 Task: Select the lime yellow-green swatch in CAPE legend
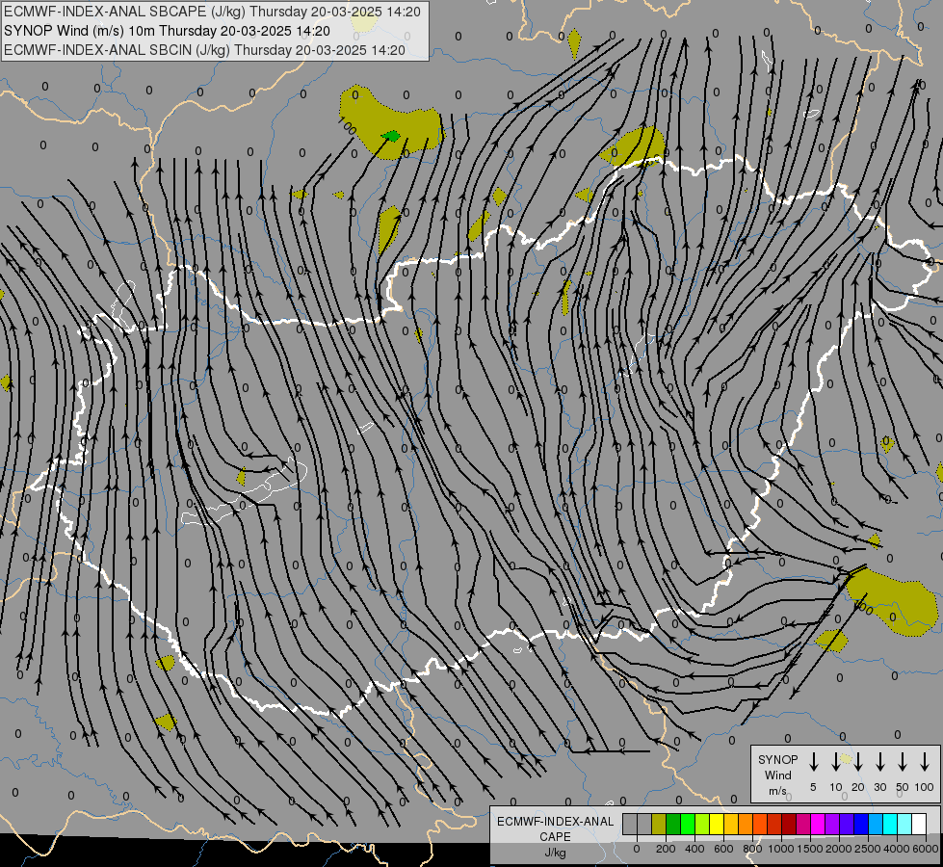pyautogui.click(x=702, y=824)
